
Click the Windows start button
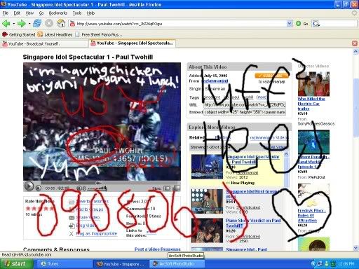(16, 264)
